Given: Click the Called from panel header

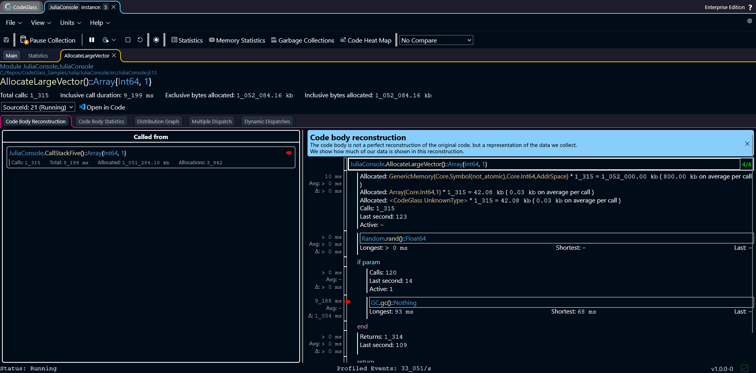Looking at the screenshot, I should (151, 137).
